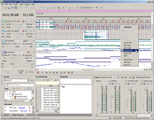Open the PB pitch bend dropdown arrow
This screenshot has height=120, width=154.
pos(34,64)
